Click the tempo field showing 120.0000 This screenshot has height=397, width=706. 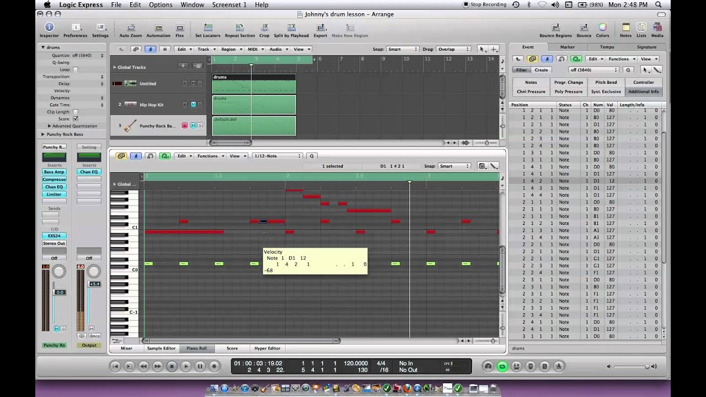click(356, 363)
